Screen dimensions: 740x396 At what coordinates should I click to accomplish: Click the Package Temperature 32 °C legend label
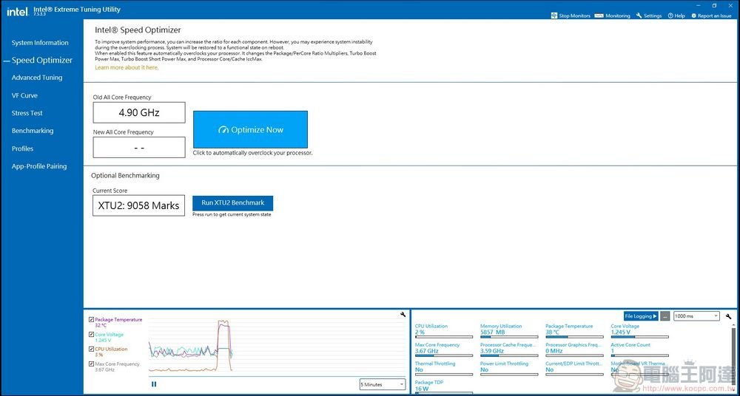118,322
